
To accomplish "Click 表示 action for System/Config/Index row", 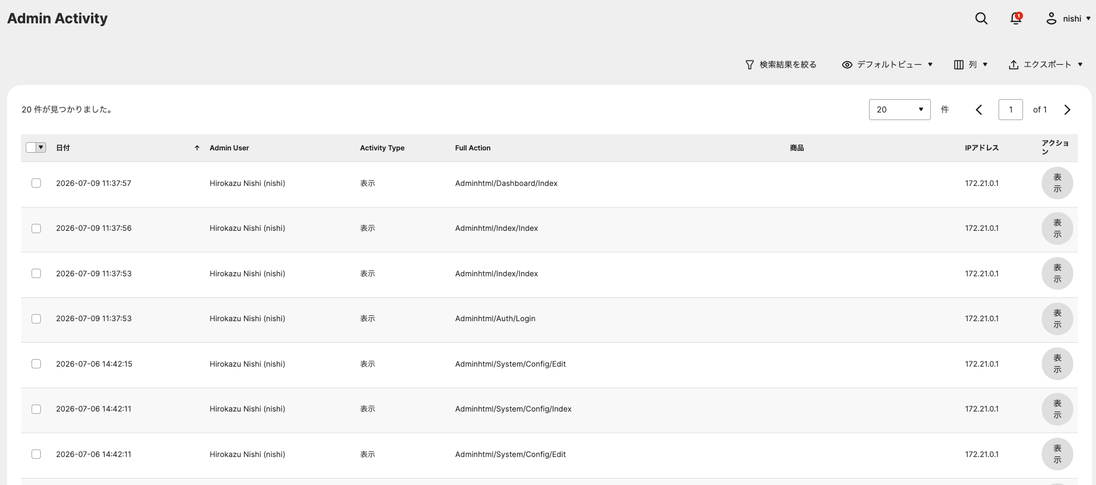I will pyautogui.click(x=1057, y=409).
